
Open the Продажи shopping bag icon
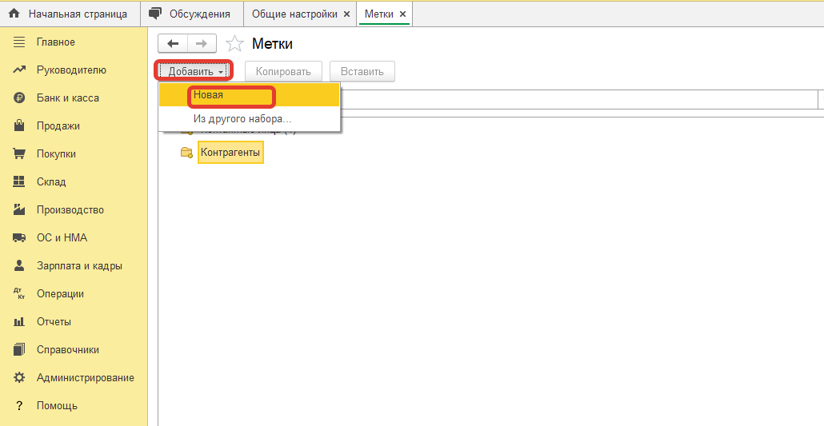pyautogui.click(x=20, y=126)
